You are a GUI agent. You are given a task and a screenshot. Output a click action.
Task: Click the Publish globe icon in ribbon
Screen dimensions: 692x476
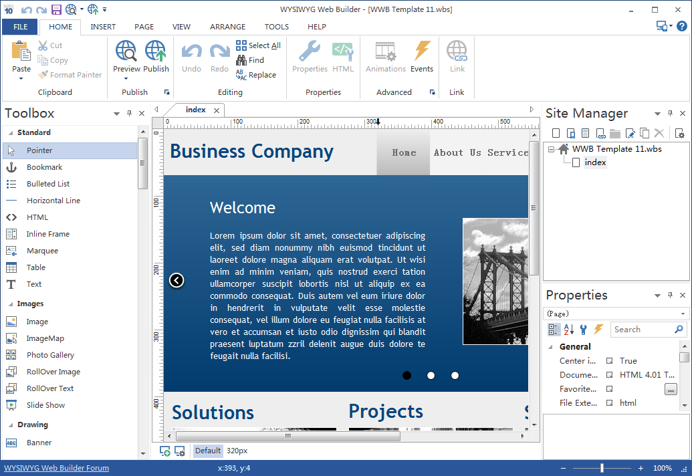click(x=155, y=52)
